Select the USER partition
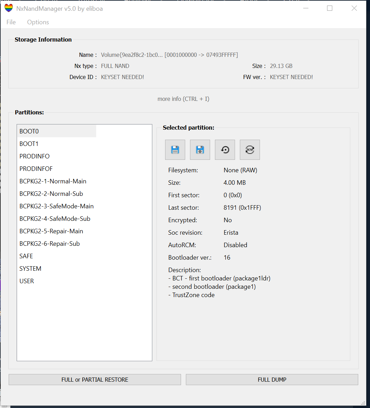Image resolution: width=370 pixels, height=408 pixels. [57, 281]
